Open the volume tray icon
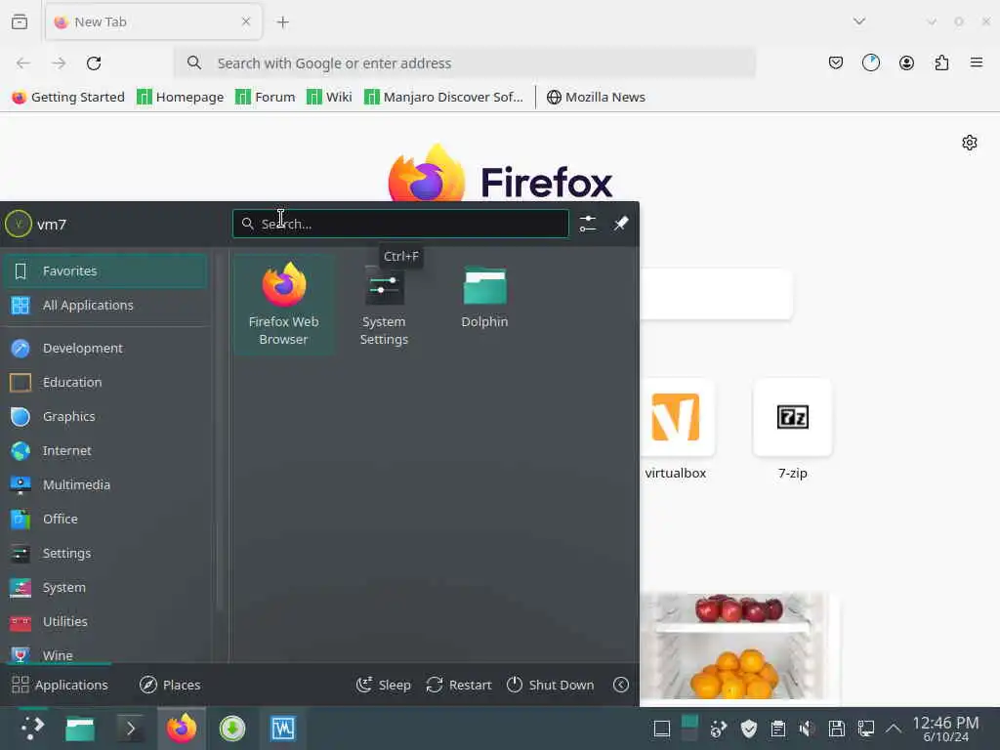This screenshot has width=1000, height=750. tap(808, 729)
